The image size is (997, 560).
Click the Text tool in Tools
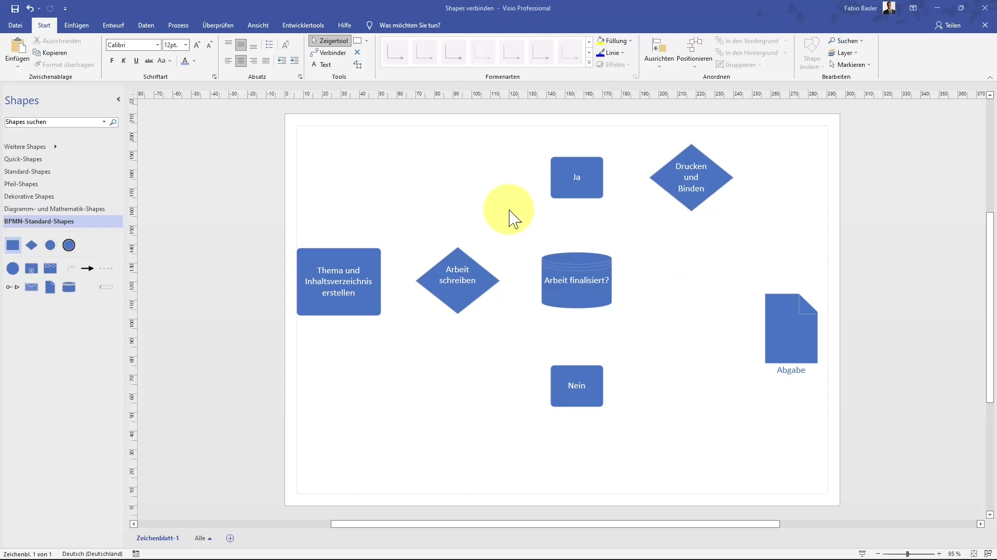tap(321, 65)
